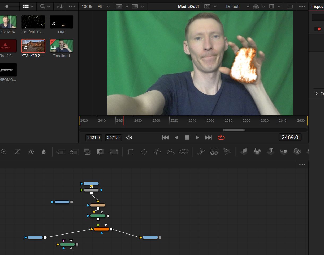324x255 pixels.
Task: Add a Rectangle mask tool
Action: point(131,152)
